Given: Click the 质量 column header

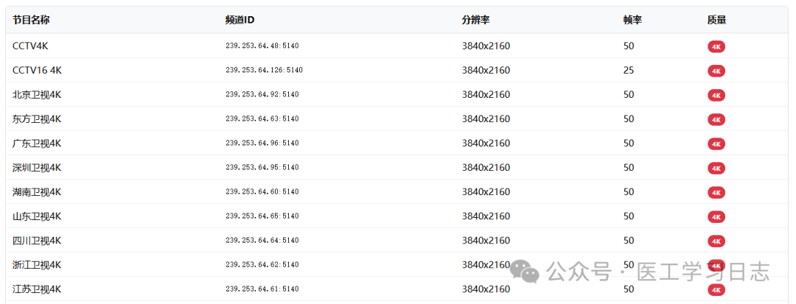Looking at the screenshot, I should pos(716,20).
